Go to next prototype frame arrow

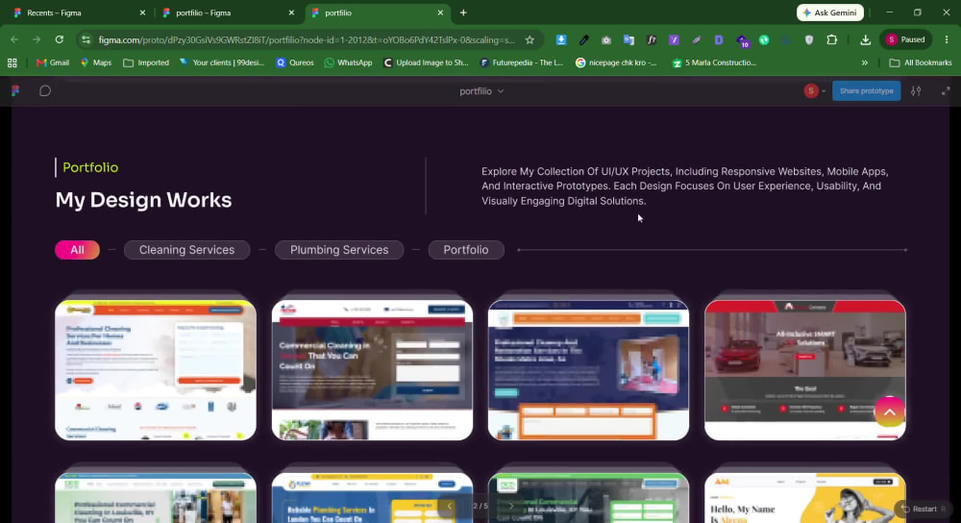(x=510, y=506)
